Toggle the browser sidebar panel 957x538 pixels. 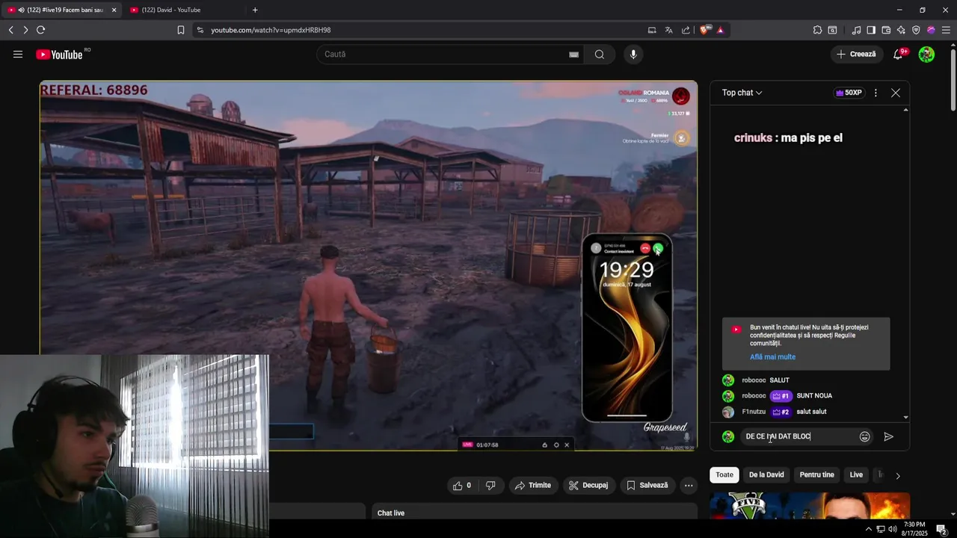(x=872, y=30)
